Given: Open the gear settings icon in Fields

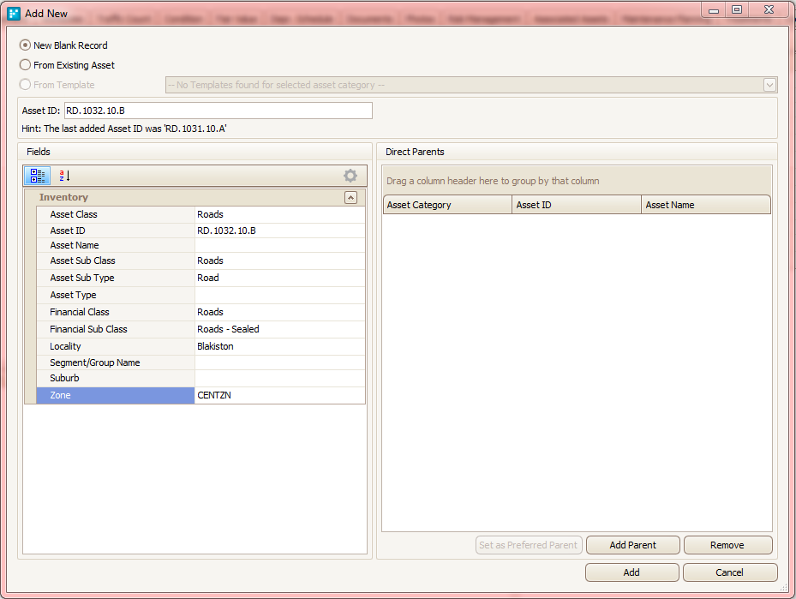Looking at the screenshot, I should coord(350,176).
